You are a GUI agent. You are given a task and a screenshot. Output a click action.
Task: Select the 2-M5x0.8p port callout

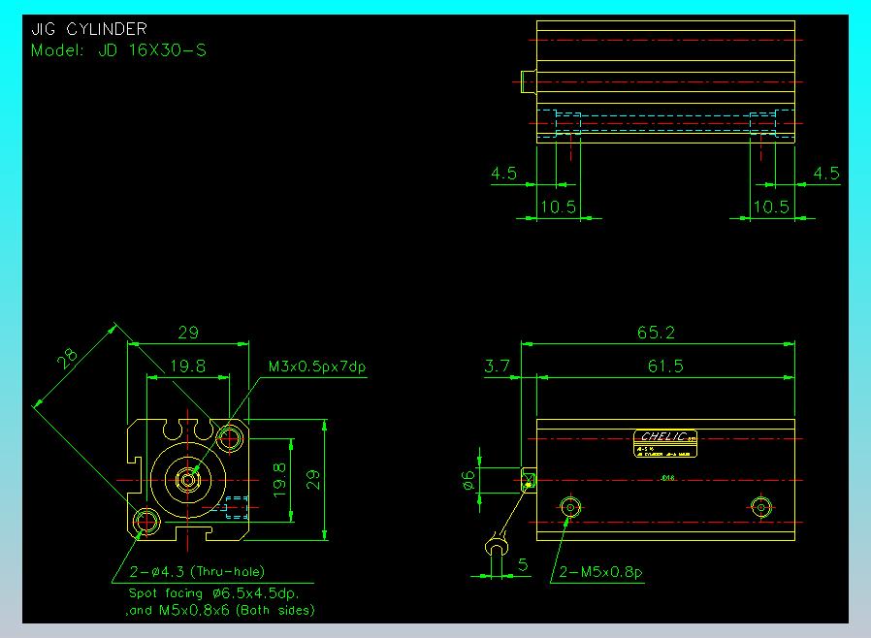click(x=600, y=572)
